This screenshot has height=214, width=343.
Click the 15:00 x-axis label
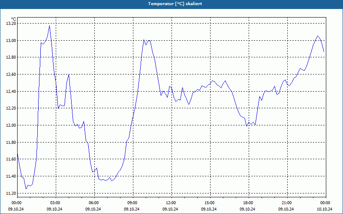pos(210,202)
